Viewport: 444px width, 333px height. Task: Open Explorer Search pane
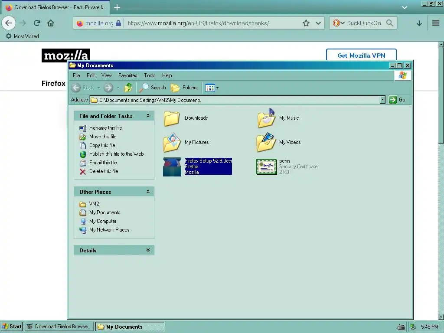click(153, 88)
